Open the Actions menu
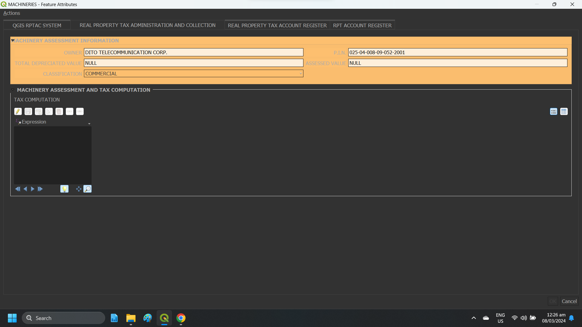The width and height of the screenshot is (582, 327). coord(12,13)
